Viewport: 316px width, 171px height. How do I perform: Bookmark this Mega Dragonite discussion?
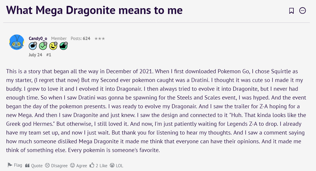pos(291,11)
